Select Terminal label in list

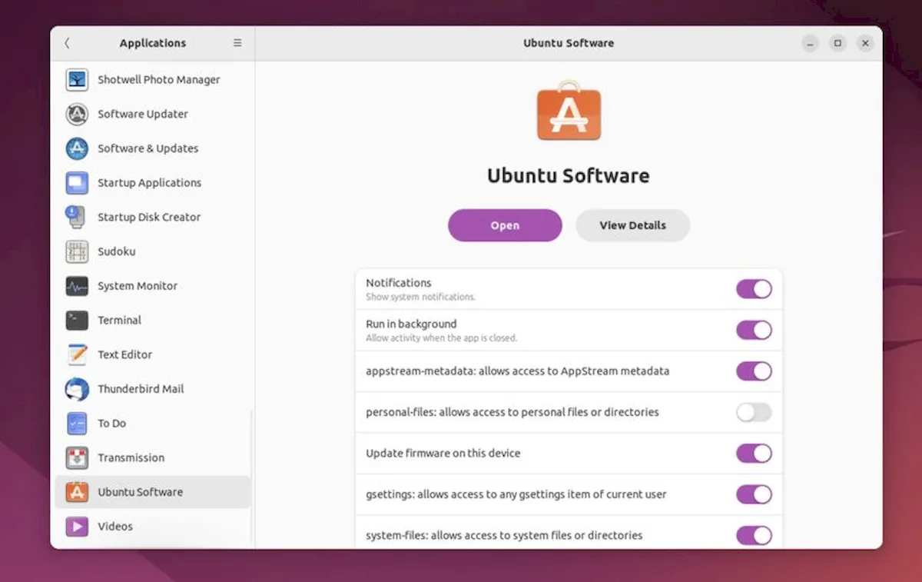120,320
